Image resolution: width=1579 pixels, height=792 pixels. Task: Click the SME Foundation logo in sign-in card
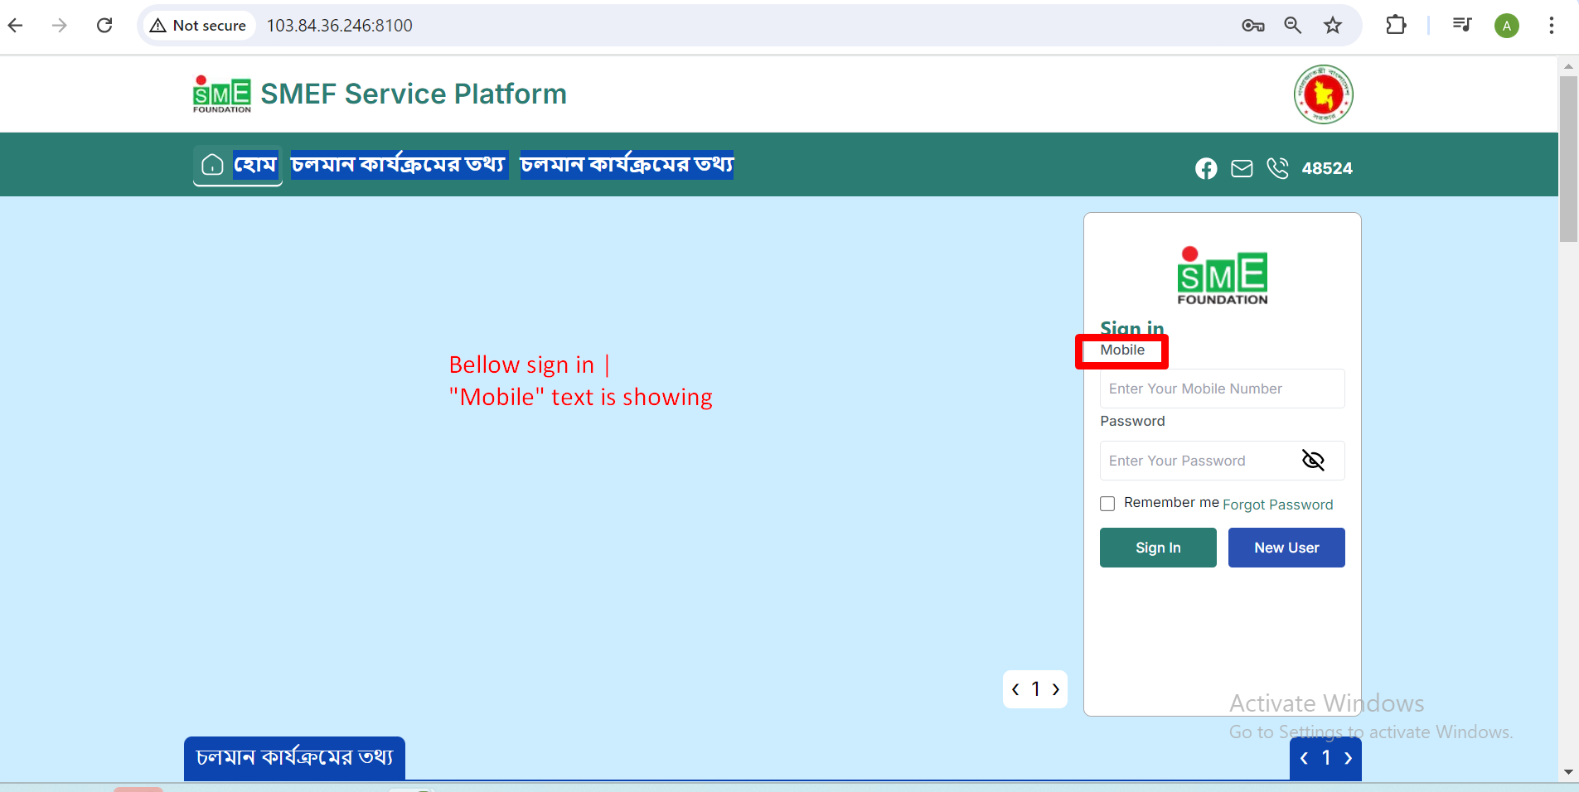click(x=1223, y=277)
